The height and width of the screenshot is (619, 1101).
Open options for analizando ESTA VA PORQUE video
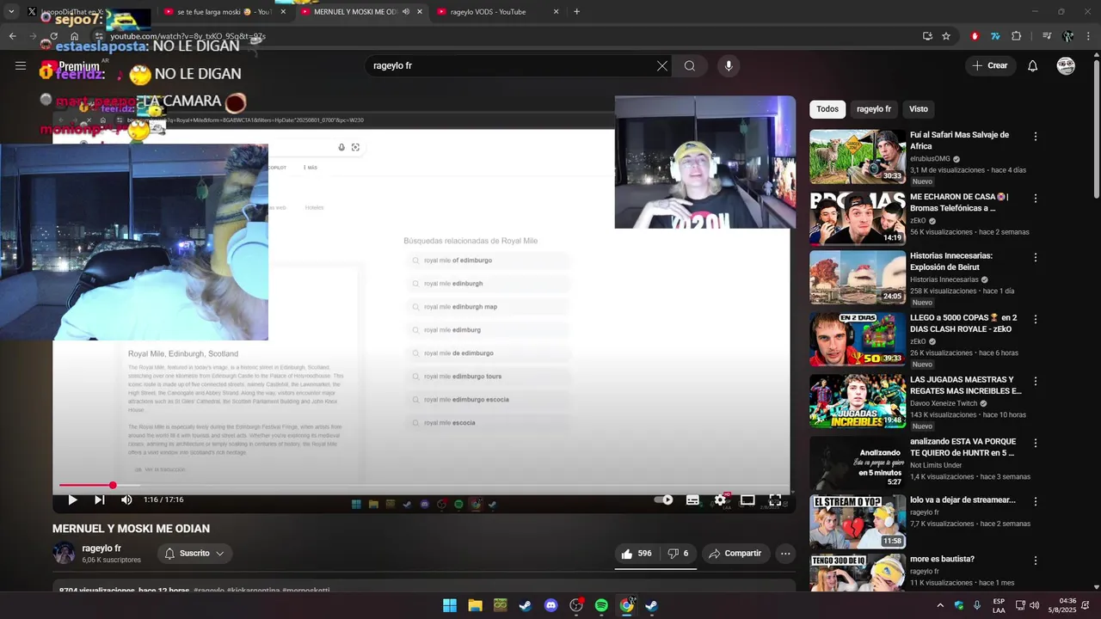pyautogui.click(x=1036, y=443)
